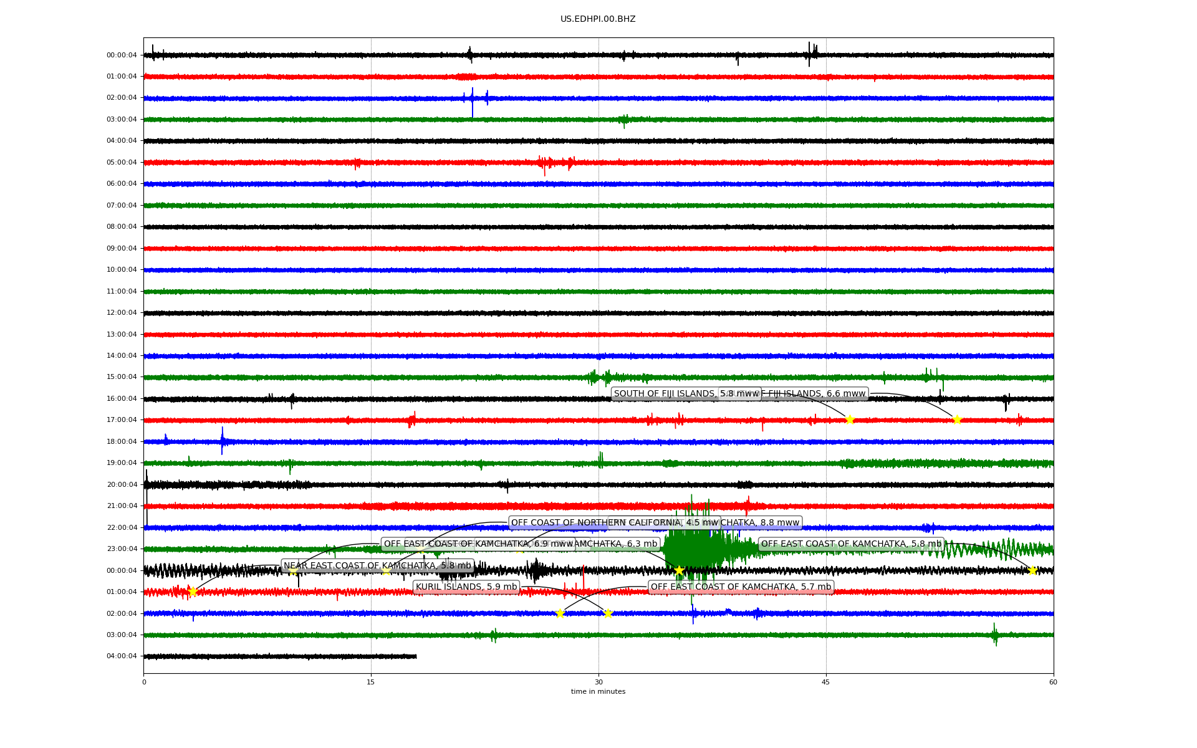Click the x-axis tick label 0
1197x748 pixels.
[144, 682]
